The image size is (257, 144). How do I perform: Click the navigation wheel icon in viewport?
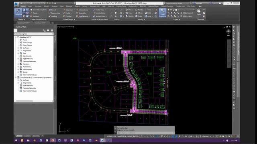click(228, 31)
